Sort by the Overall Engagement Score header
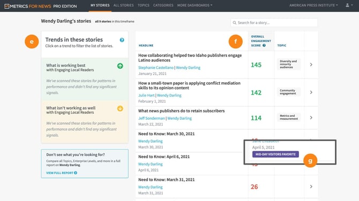Viewport: 359px width, 201px height. coord(261,41)
